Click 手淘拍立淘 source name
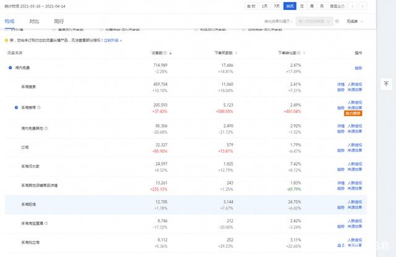Viewport: 396px width, 257px height. [30, 242]
